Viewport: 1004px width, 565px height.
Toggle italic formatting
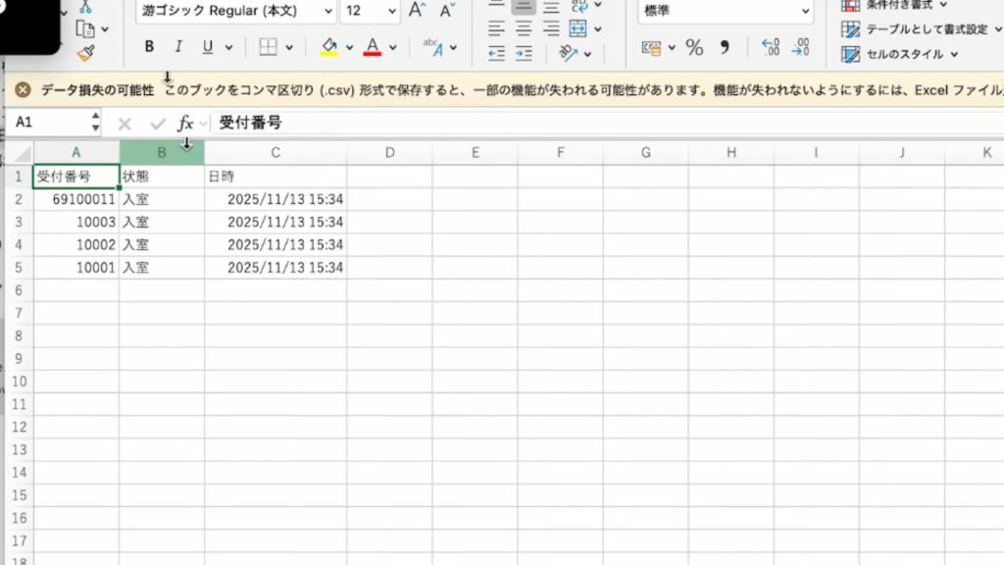[x=177, y=46]
